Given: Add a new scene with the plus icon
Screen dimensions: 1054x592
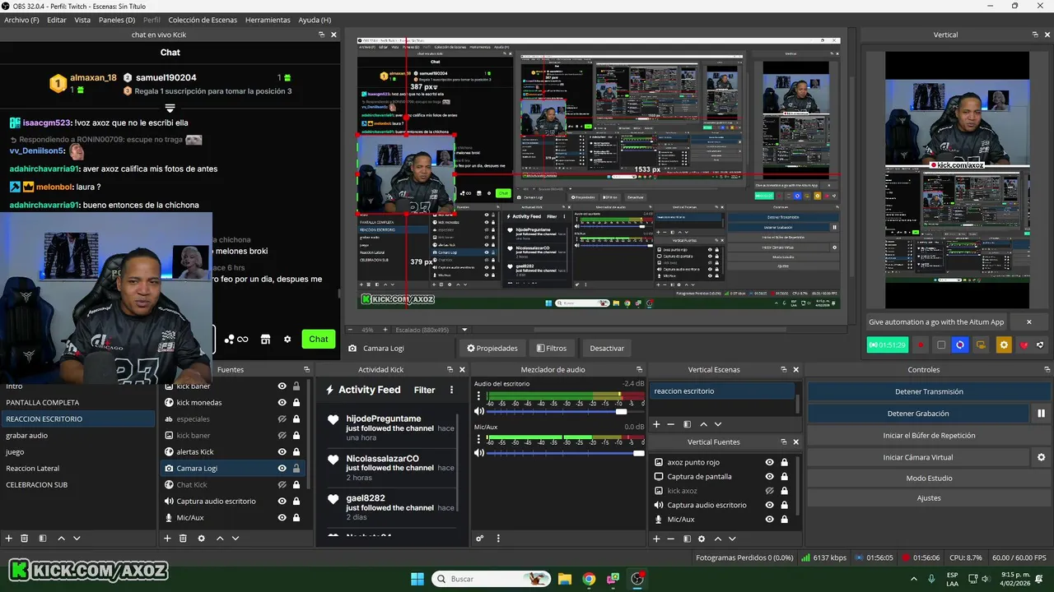Looking at the screenshot, I should click(x=9, y=539).
